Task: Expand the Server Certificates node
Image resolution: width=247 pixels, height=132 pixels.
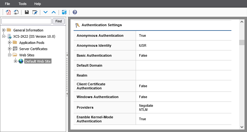Action: pyautogui.click(x=10, y=49)
